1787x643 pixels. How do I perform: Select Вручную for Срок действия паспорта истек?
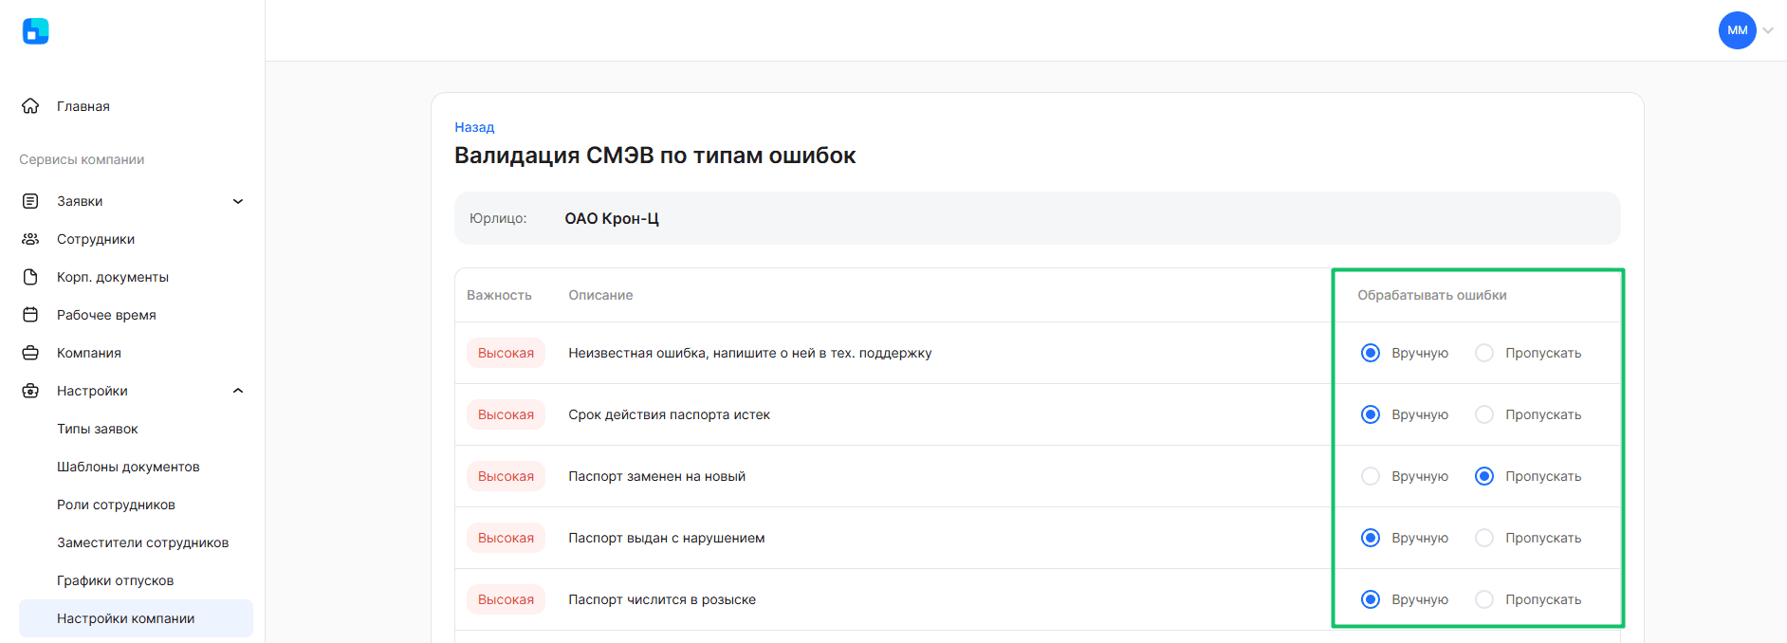point(1371,414)
